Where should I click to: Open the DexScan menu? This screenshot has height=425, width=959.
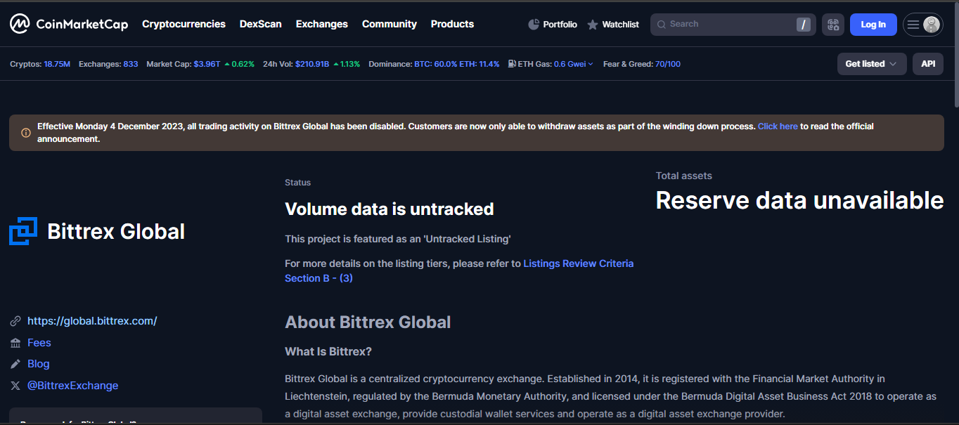tap(261, 24)
